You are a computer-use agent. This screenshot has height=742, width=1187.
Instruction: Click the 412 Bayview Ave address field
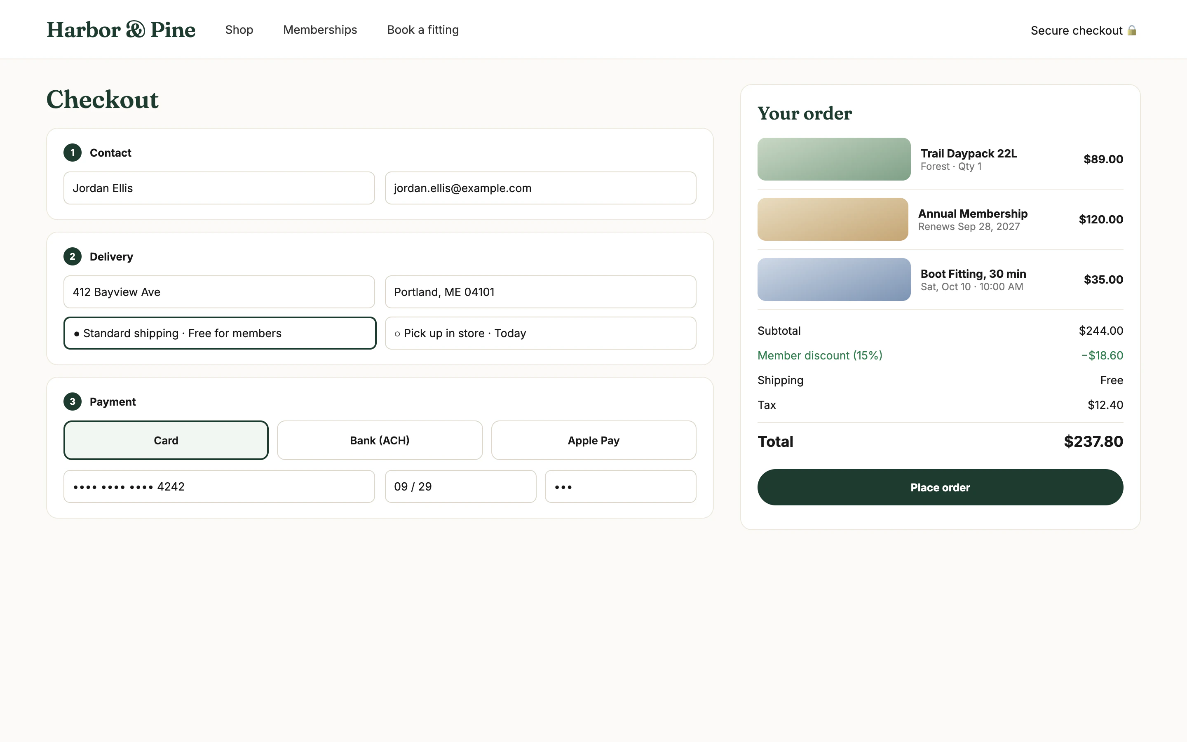tap(219, 292)
